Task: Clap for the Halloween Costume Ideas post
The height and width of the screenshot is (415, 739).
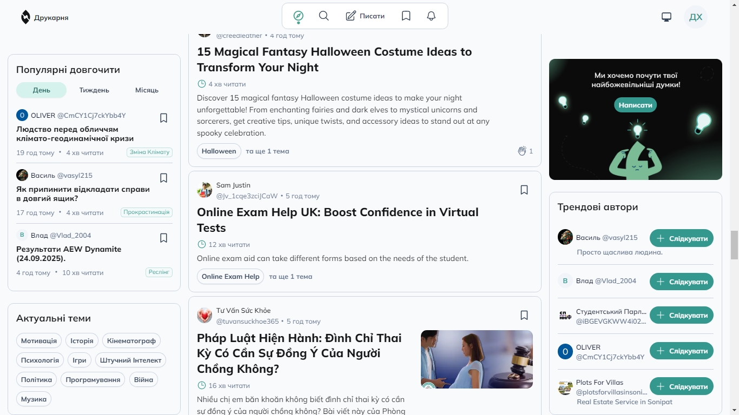Action: point(522,151)
